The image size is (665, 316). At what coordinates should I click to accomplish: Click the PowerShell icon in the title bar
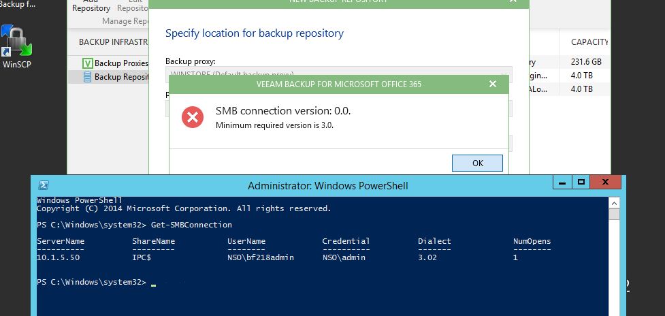[44, 185]
